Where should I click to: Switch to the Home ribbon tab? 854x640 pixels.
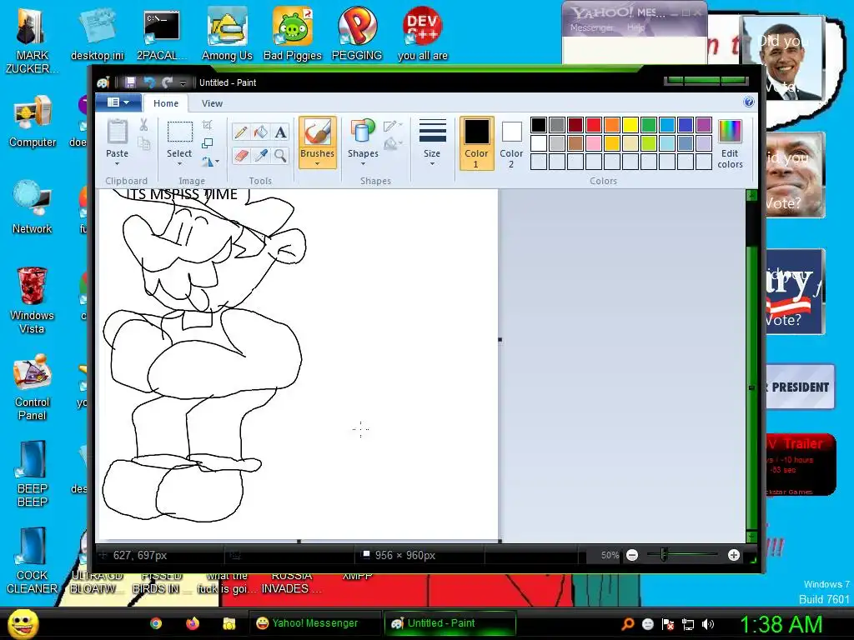coord(166,103)
